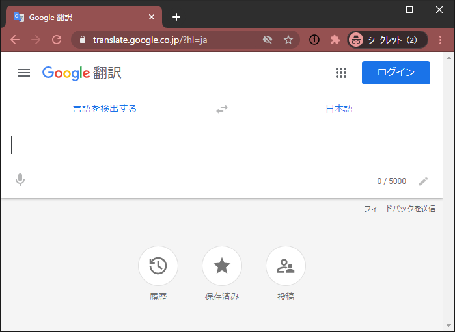
Task: Open 保存済み saved translations star
Action: (x=222, y=266)
